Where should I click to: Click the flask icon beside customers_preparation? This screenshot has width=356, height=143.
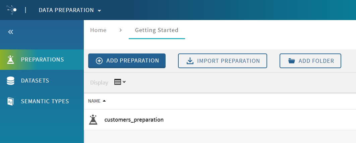(93, 120)
